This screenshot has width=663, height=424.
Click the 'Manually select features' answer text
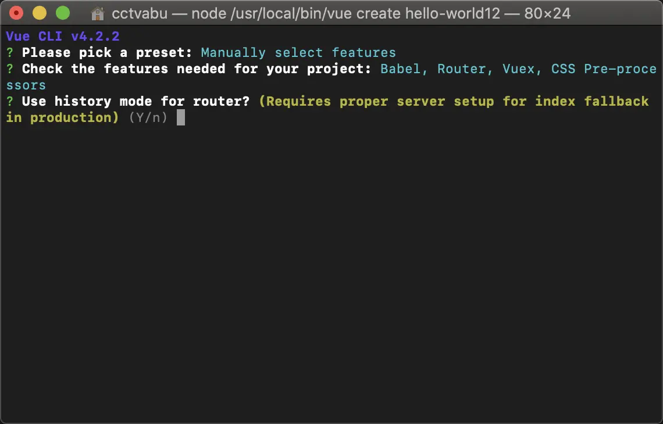pyautogui.click(x=298, y=53)
